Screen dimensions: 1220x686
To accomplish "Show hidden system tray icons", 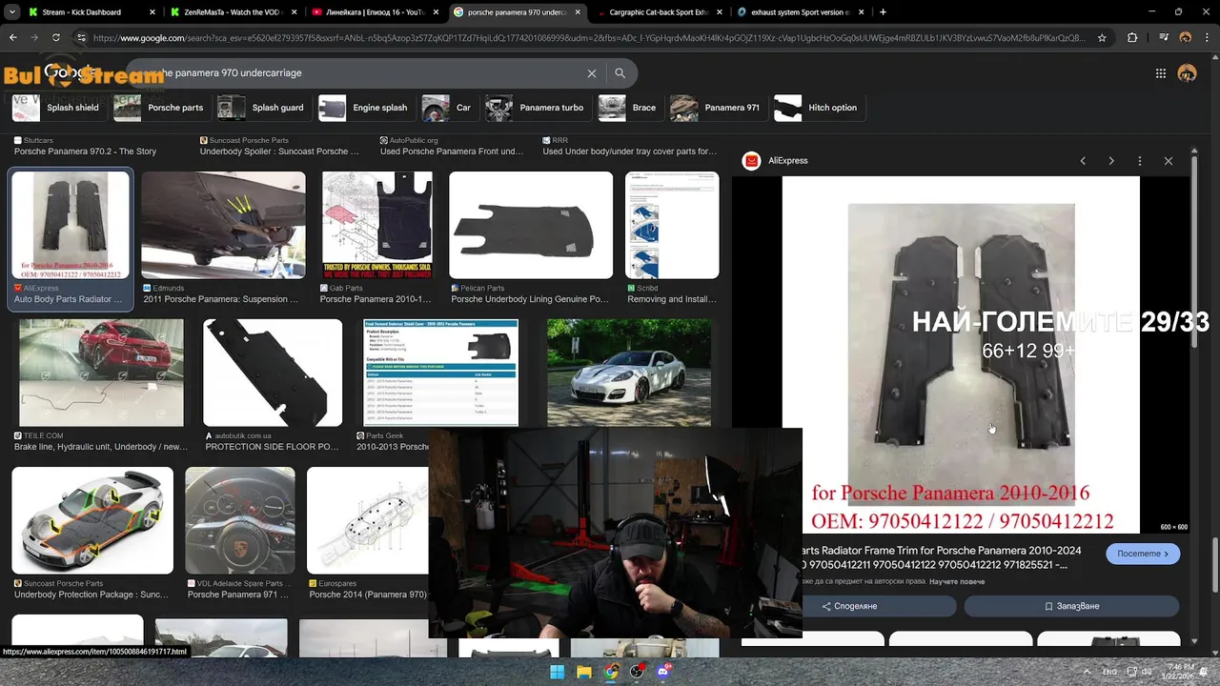I will tap(1086, 672).
